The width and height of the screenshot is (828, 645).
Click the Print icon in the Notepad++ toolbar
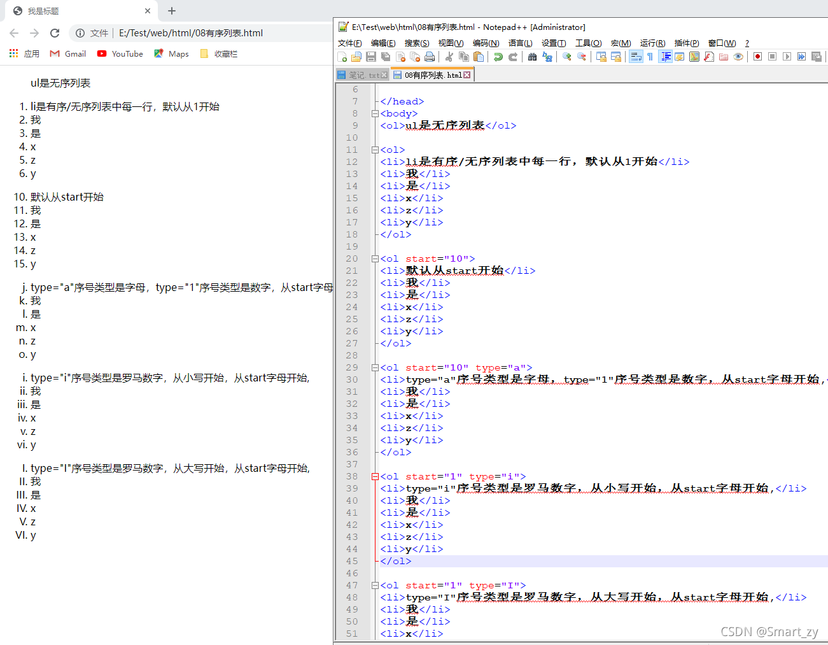[x=430, y=57]
